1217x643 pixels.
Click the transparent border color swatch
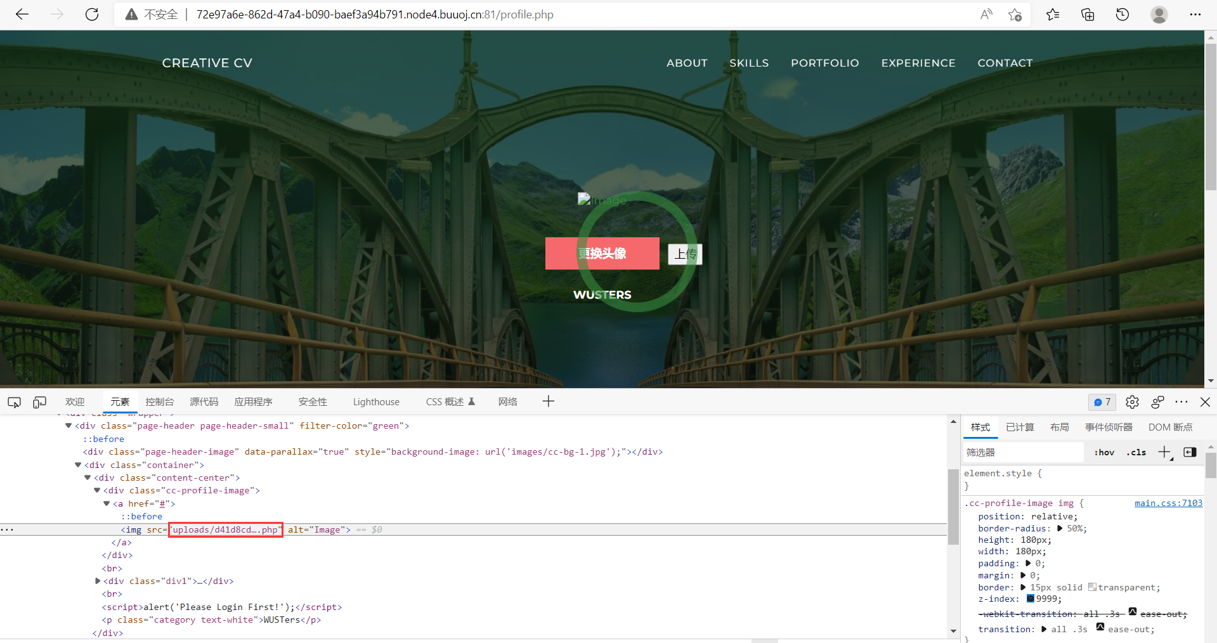(x=1092, y=587)
